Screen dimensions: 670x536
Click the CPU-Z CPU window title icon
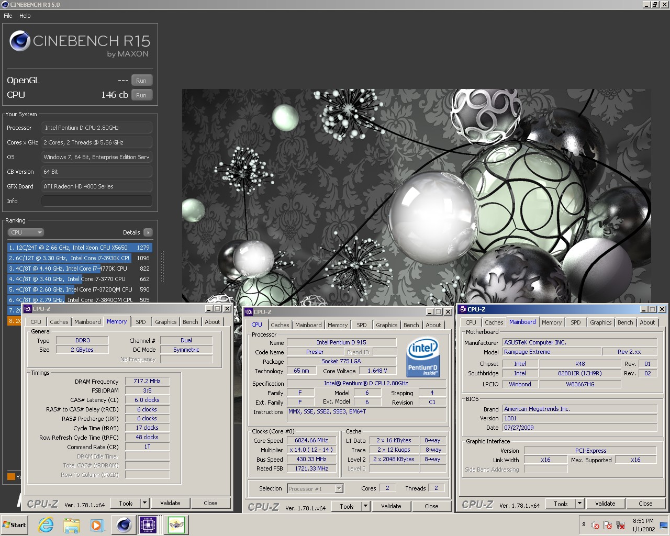pyautogui.click(x=249, y=312)
